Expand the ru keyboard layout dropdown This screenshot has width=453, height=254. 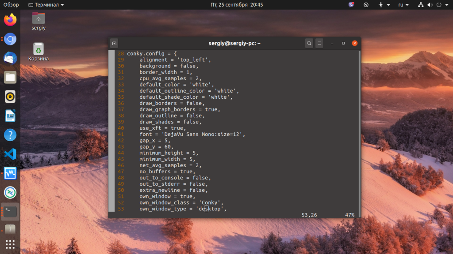pos(403,4)
